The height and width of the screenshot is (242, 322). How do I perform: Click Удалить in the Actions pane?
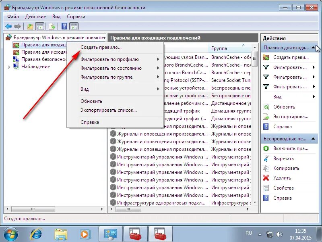(282, 178)
